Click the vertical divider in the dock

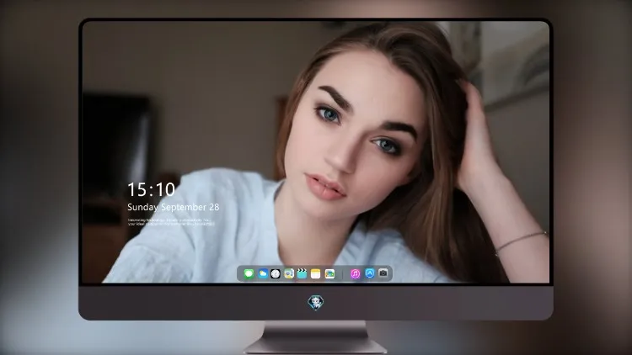pos(343,273)
